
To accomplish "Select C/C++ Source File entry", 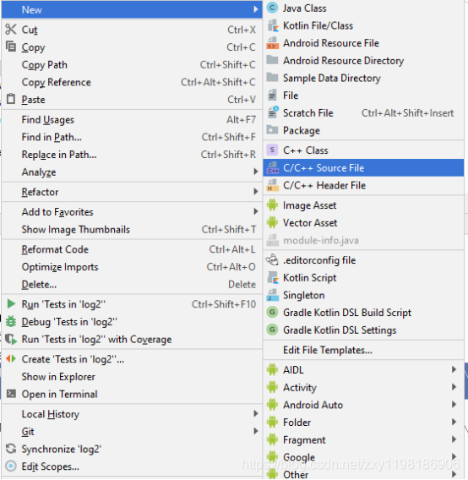I will [x=363, y=168].
